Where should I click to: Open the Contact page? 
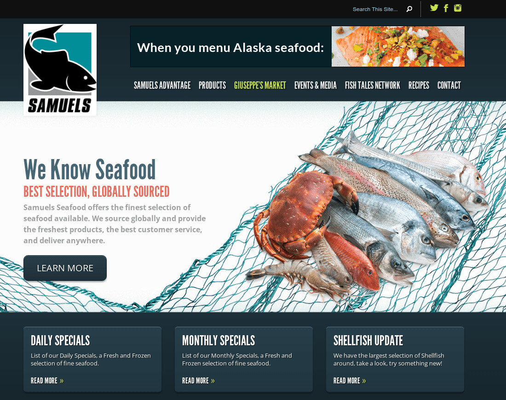tap(449, 85)
